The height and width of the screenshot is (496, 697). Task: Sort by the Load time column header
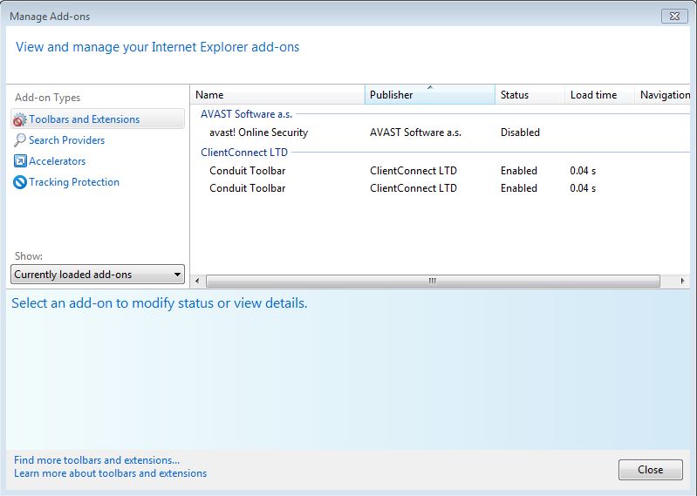click(x=599, y=95)
